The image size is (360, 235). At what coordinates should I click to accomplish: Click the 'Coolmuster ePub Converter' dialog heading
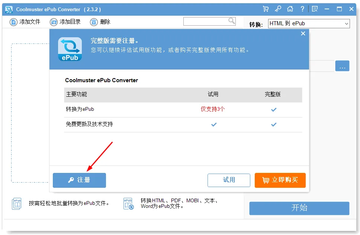pos(102,80)
